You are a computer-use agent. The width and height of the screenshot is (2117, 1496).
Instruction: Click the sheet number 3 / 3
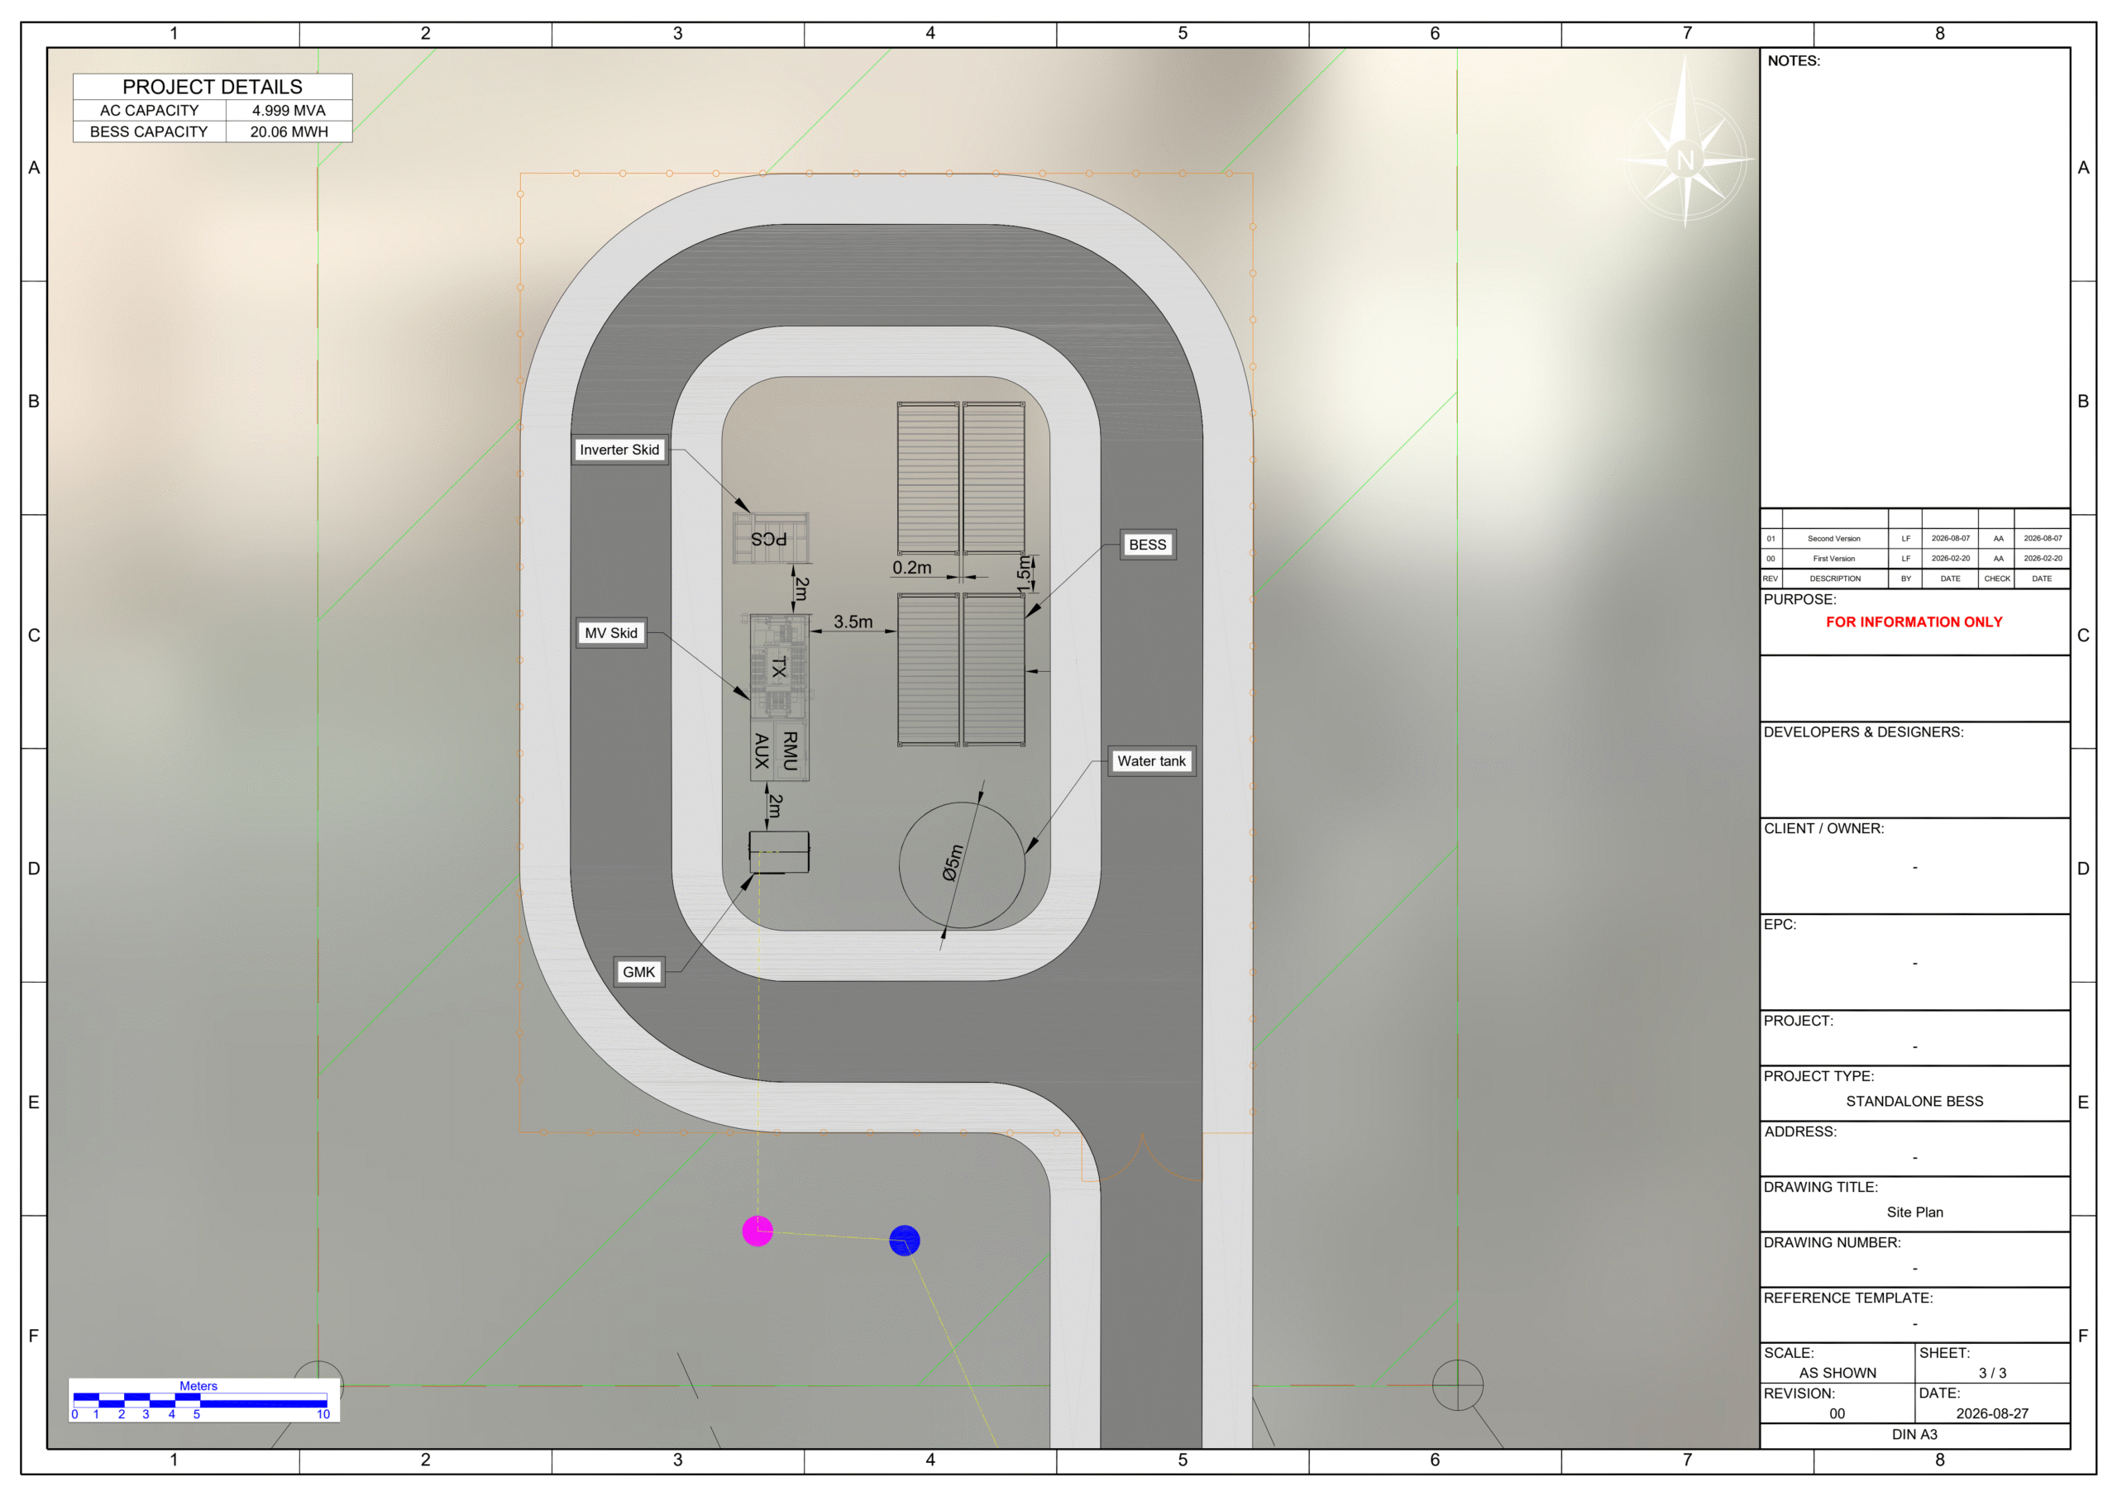[1992, 1373]
